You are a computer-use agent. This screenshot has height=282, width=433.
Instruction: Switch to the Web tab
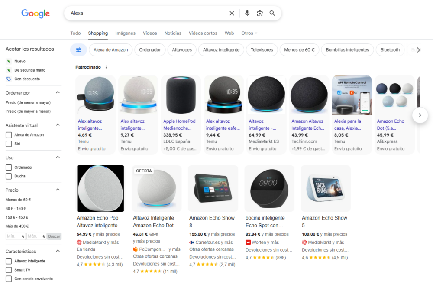click(x=229, y=33)
